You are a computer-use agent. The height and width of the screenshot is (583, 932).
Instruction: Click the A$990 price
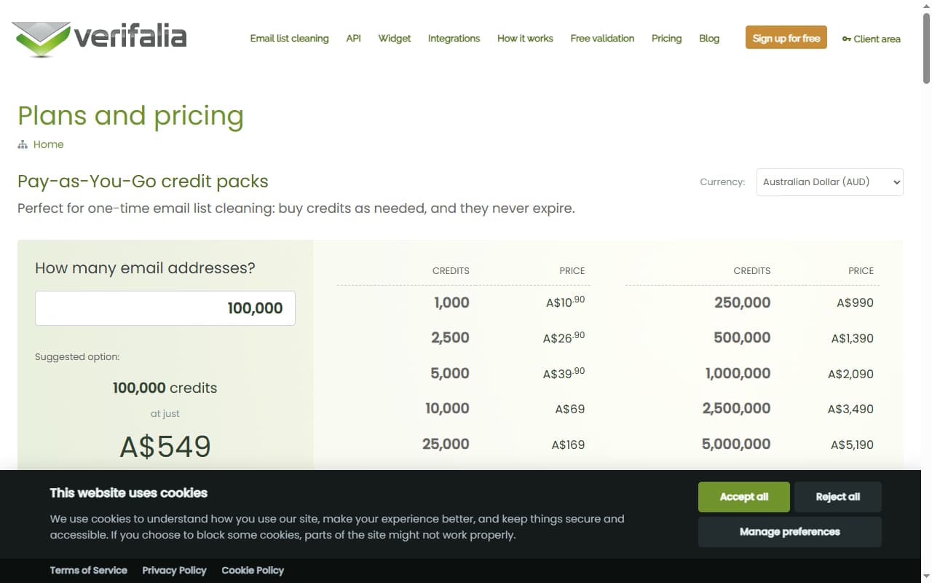tap(855, 303)
